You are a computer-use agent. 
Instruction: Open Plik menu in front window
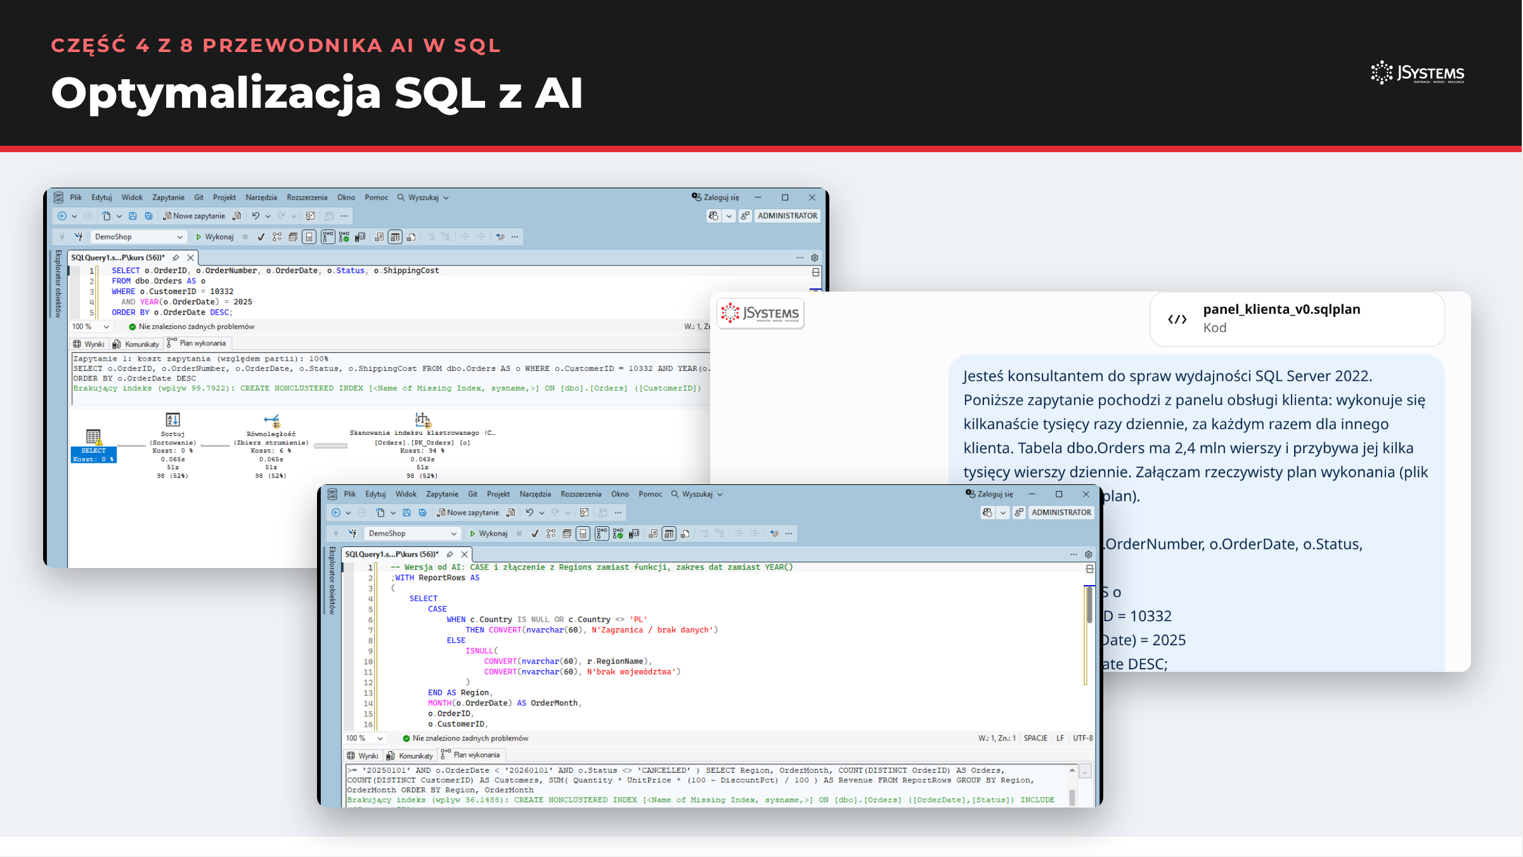[350, 494]
